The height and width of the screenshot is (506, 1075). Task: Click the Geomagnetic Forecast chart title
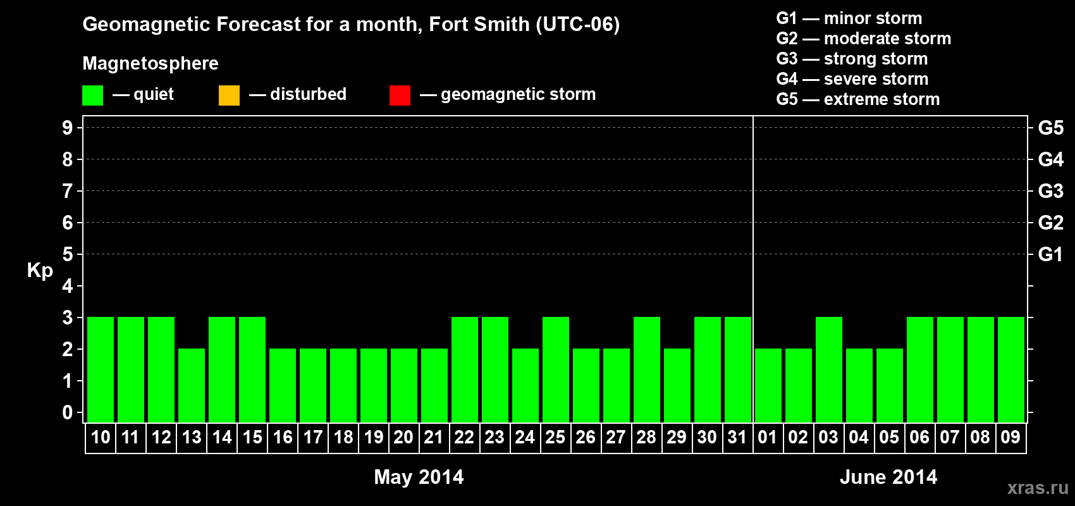(x=351, y=25)
